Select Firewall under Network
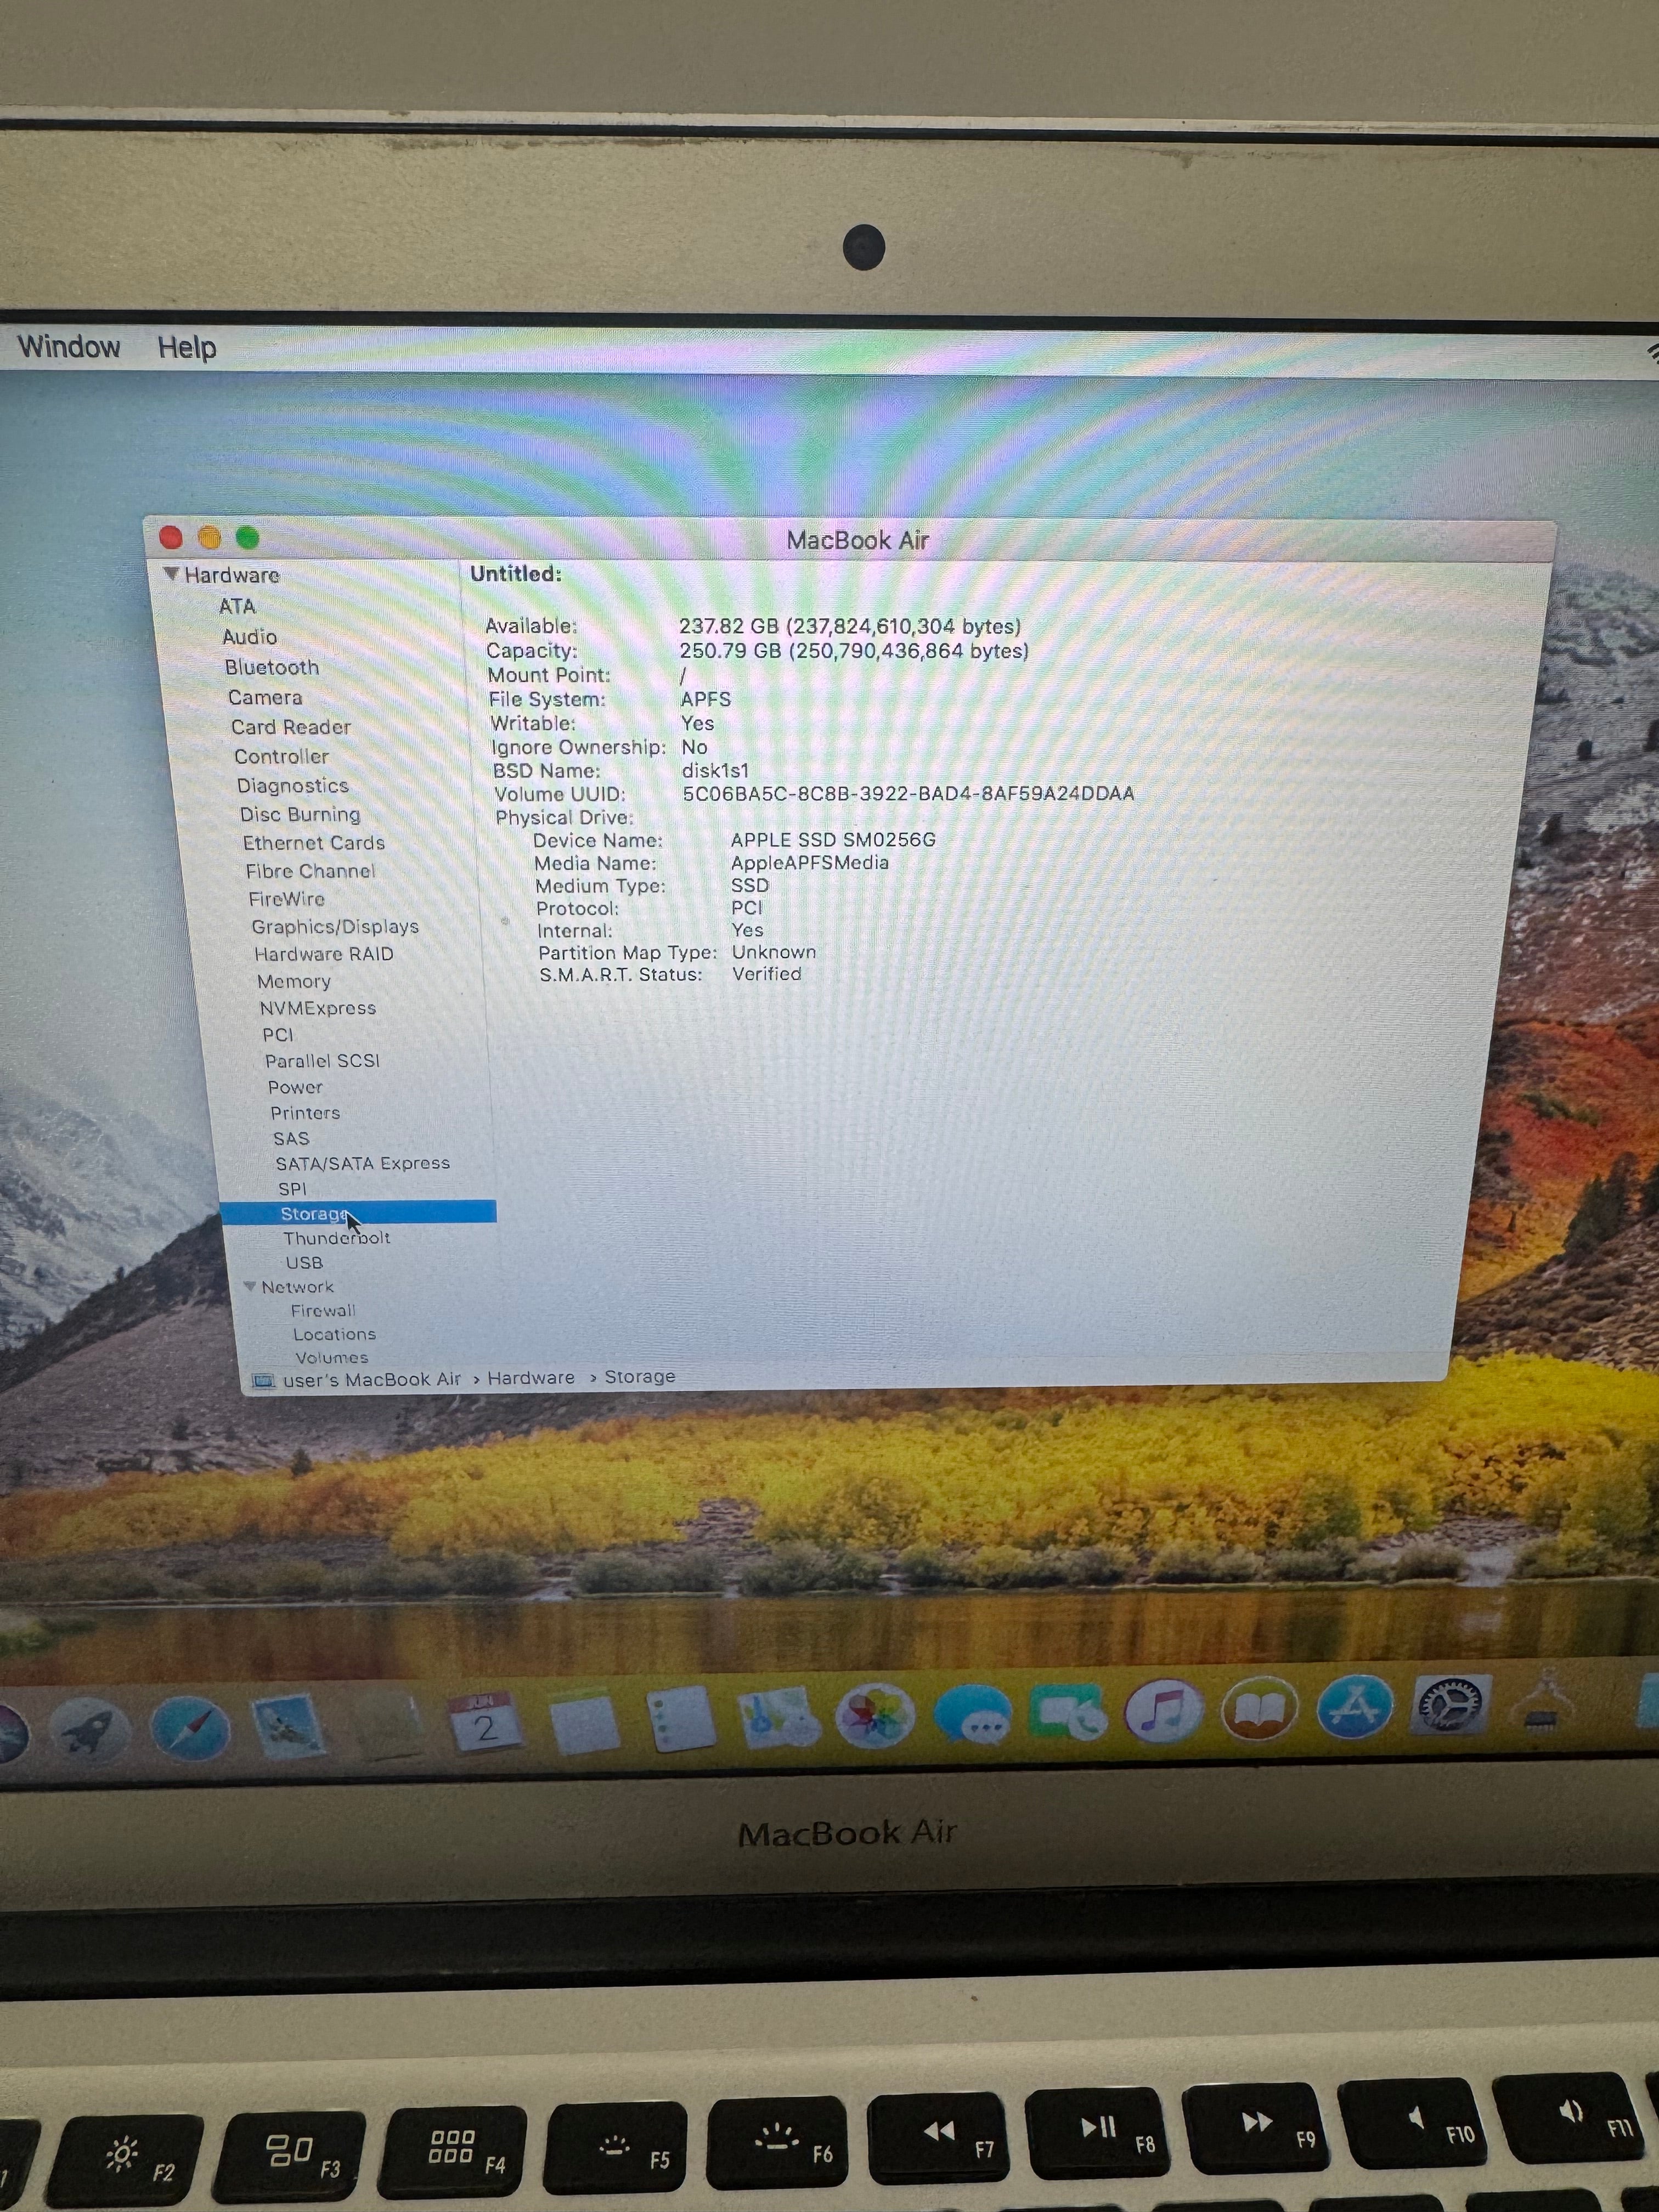Viewport: 1659px width, 2212px height. 323,1311
